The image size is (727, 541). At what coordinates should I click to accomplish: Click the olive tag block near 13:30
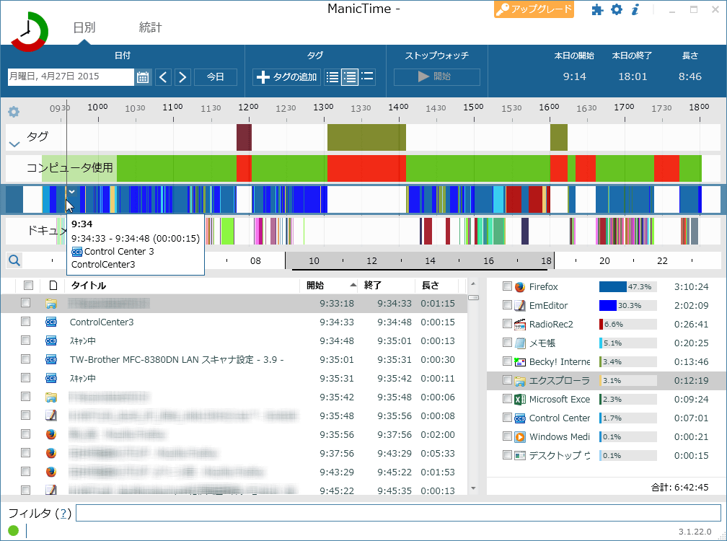click(x=366, y=137)
